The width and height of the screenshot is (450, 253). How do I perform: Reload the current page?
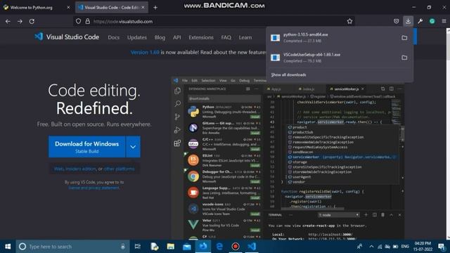(32, 21)
